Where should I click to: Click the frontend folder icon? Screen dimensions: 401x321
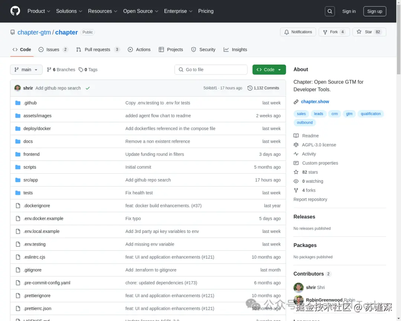click(x=18, y=154)
